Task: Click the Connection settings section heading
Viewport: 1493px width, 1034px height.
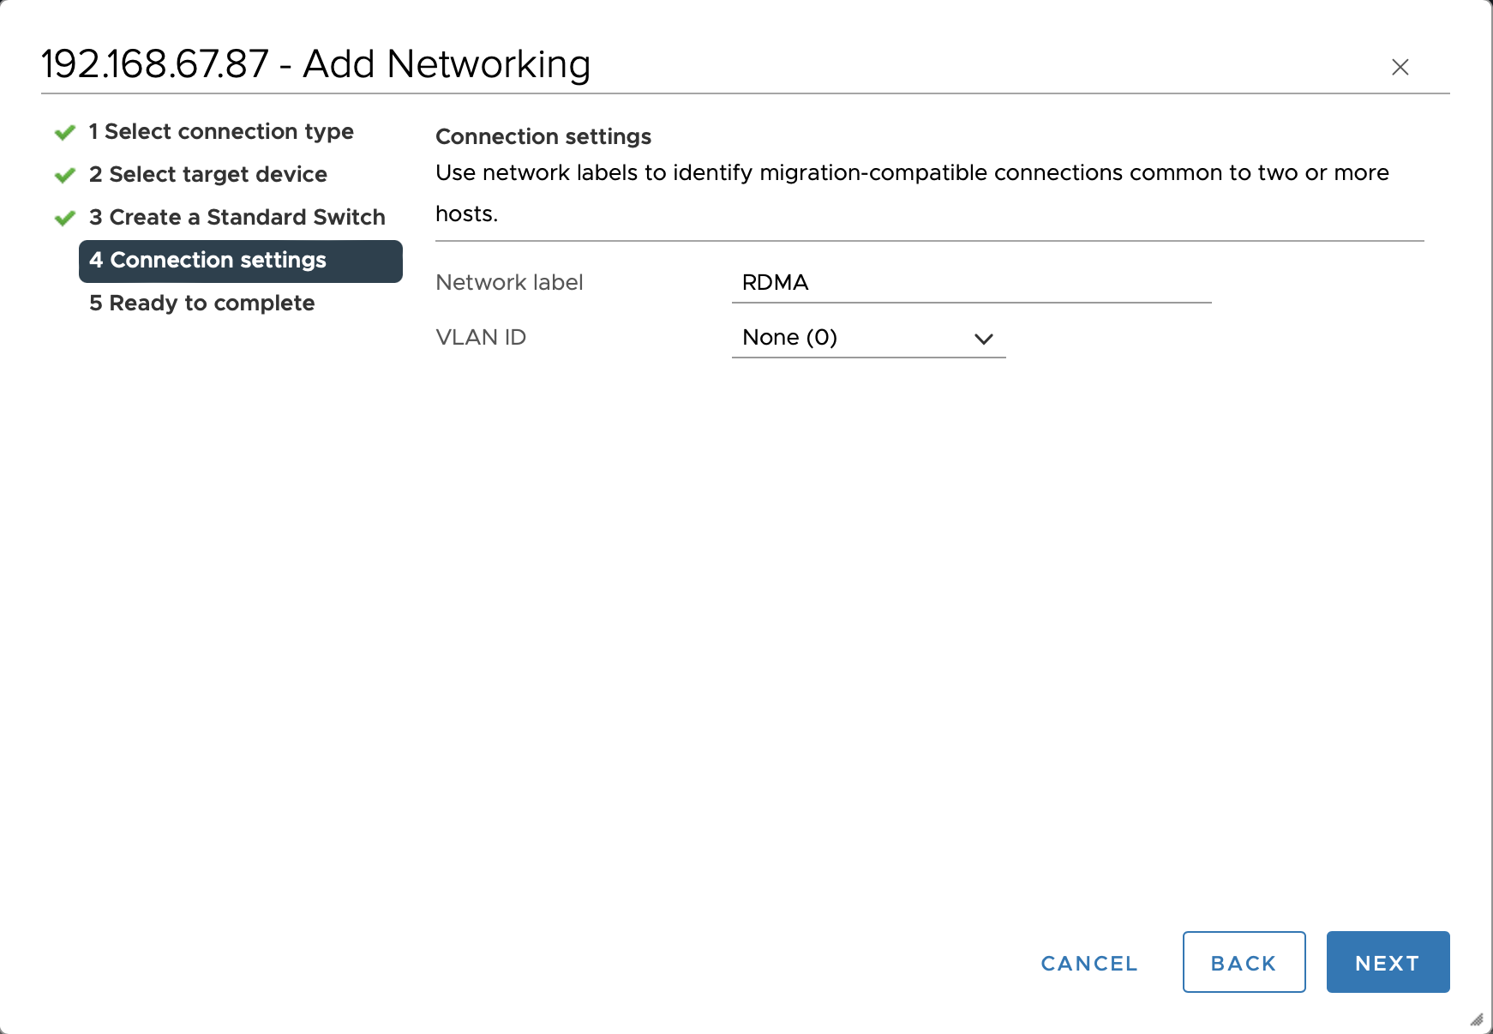Action: coord(543,137)
